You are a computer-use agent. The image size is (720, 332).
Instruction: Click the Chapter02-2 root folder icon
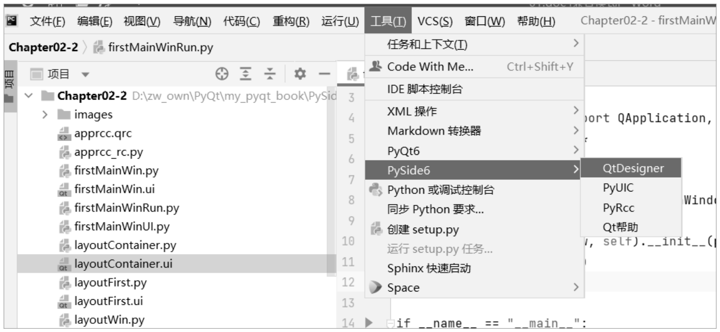(x=47, y=96)
